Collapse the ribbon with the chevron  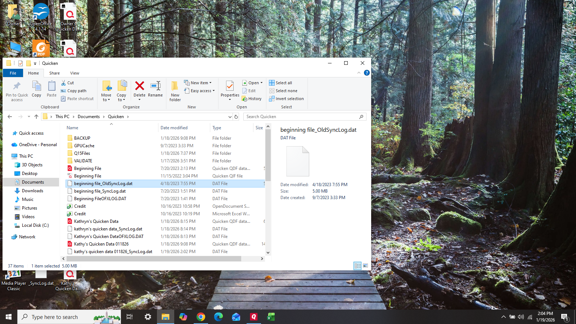point(359,73)
